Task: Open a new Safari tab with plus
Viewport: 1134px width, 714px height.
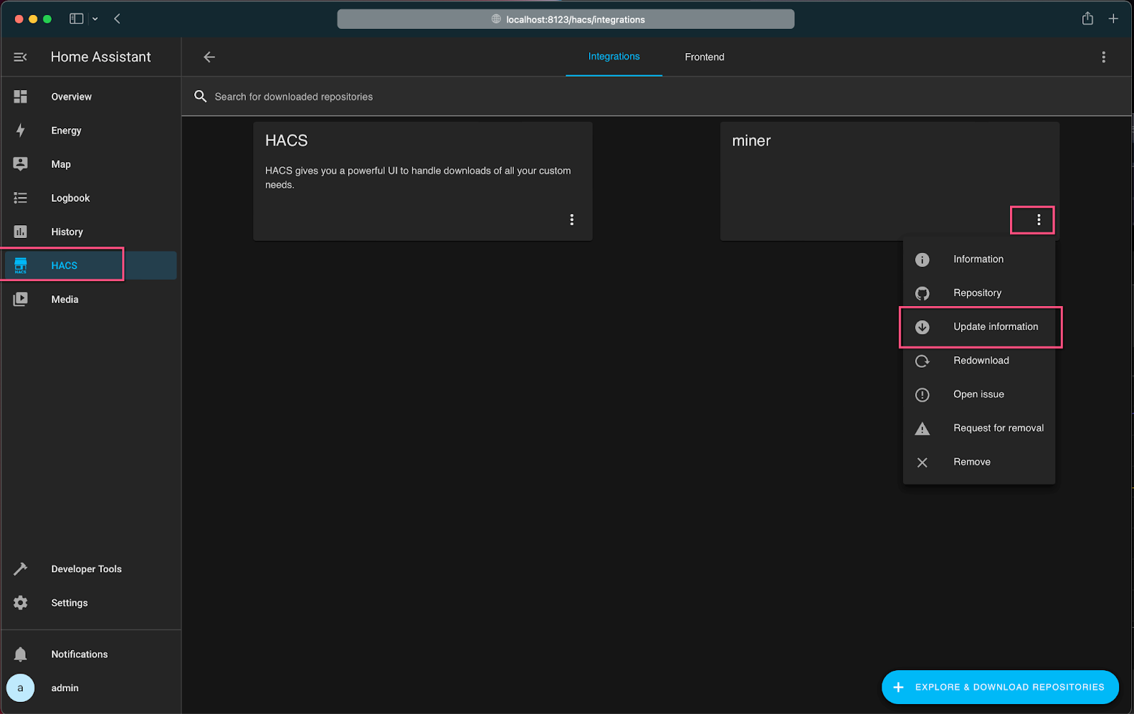Action: (1113, 19)
